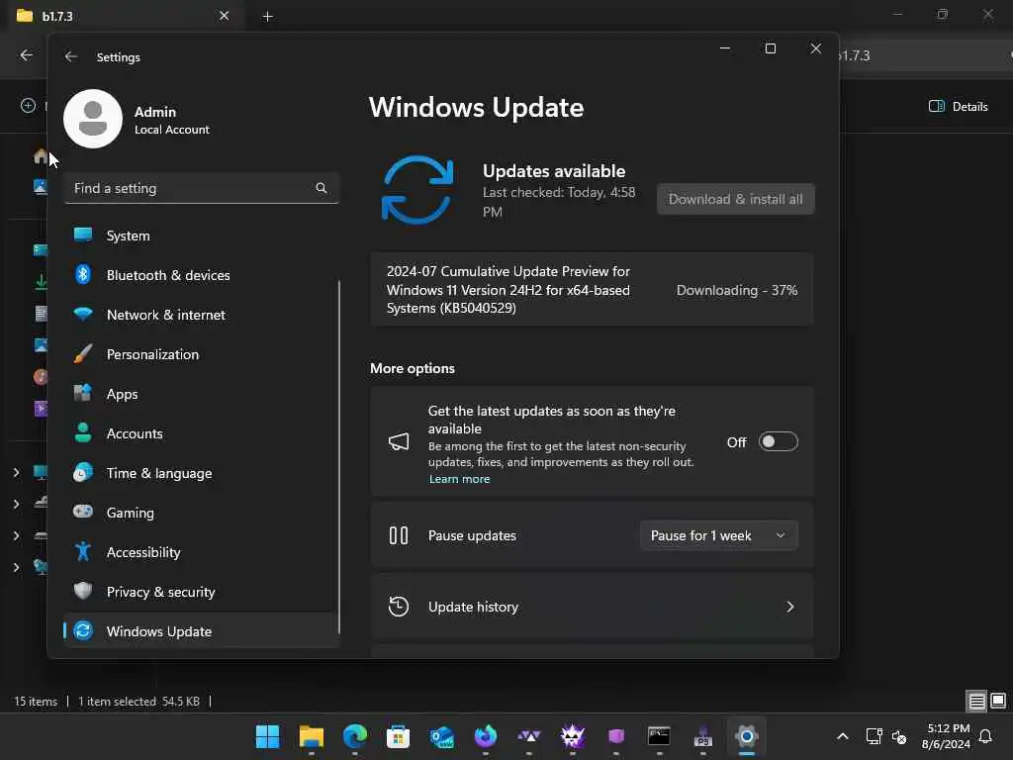Select Windows Update in the Settings sidebar

click(200, 631)
